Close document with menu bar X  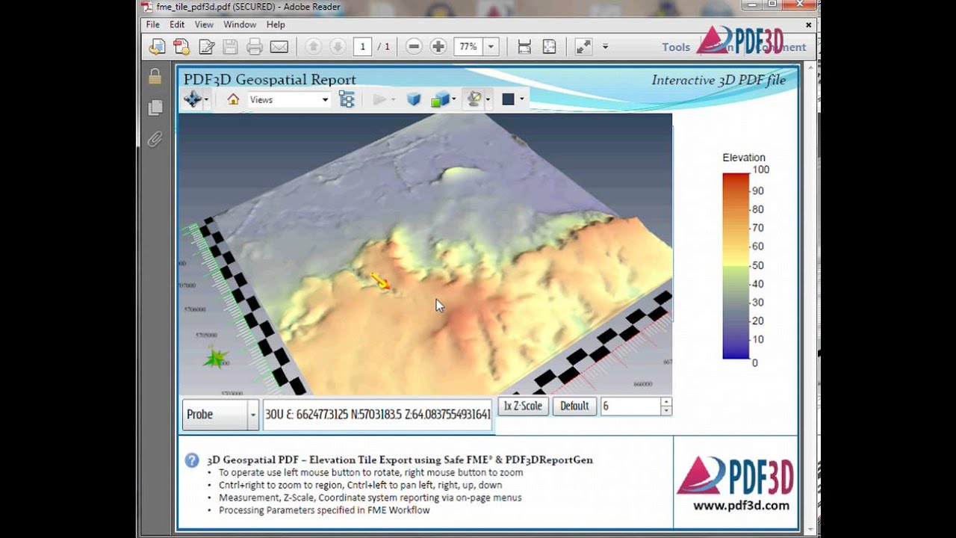[808, 25]
